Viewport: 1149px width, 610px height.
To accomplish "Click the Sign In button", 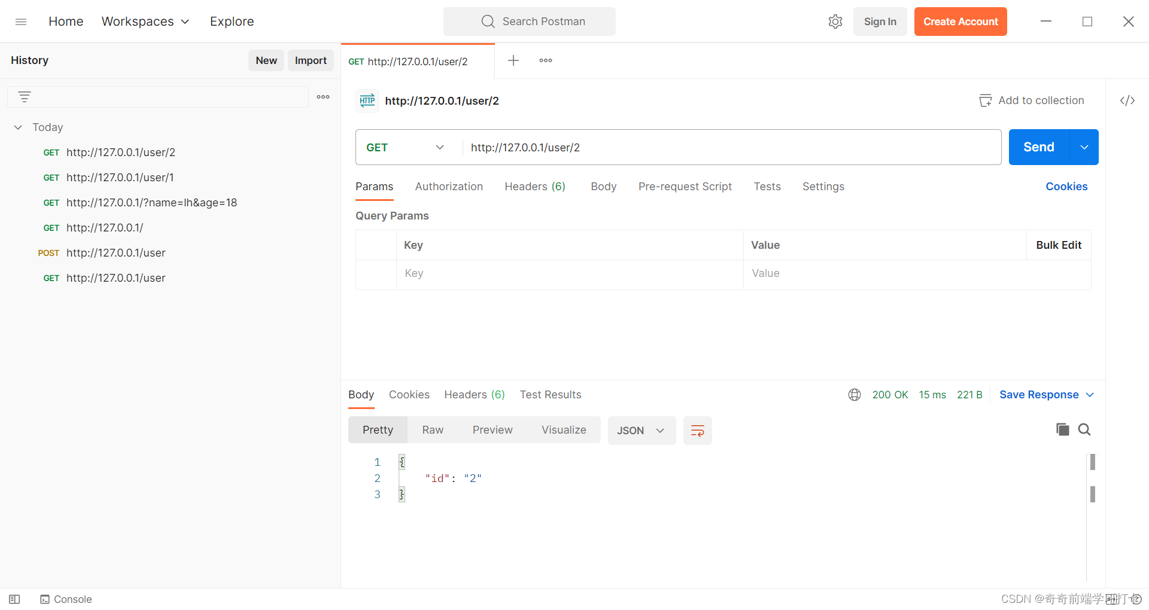I will (880, 22).
